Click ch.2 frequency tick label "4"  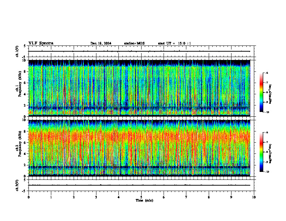coord(25,154)
